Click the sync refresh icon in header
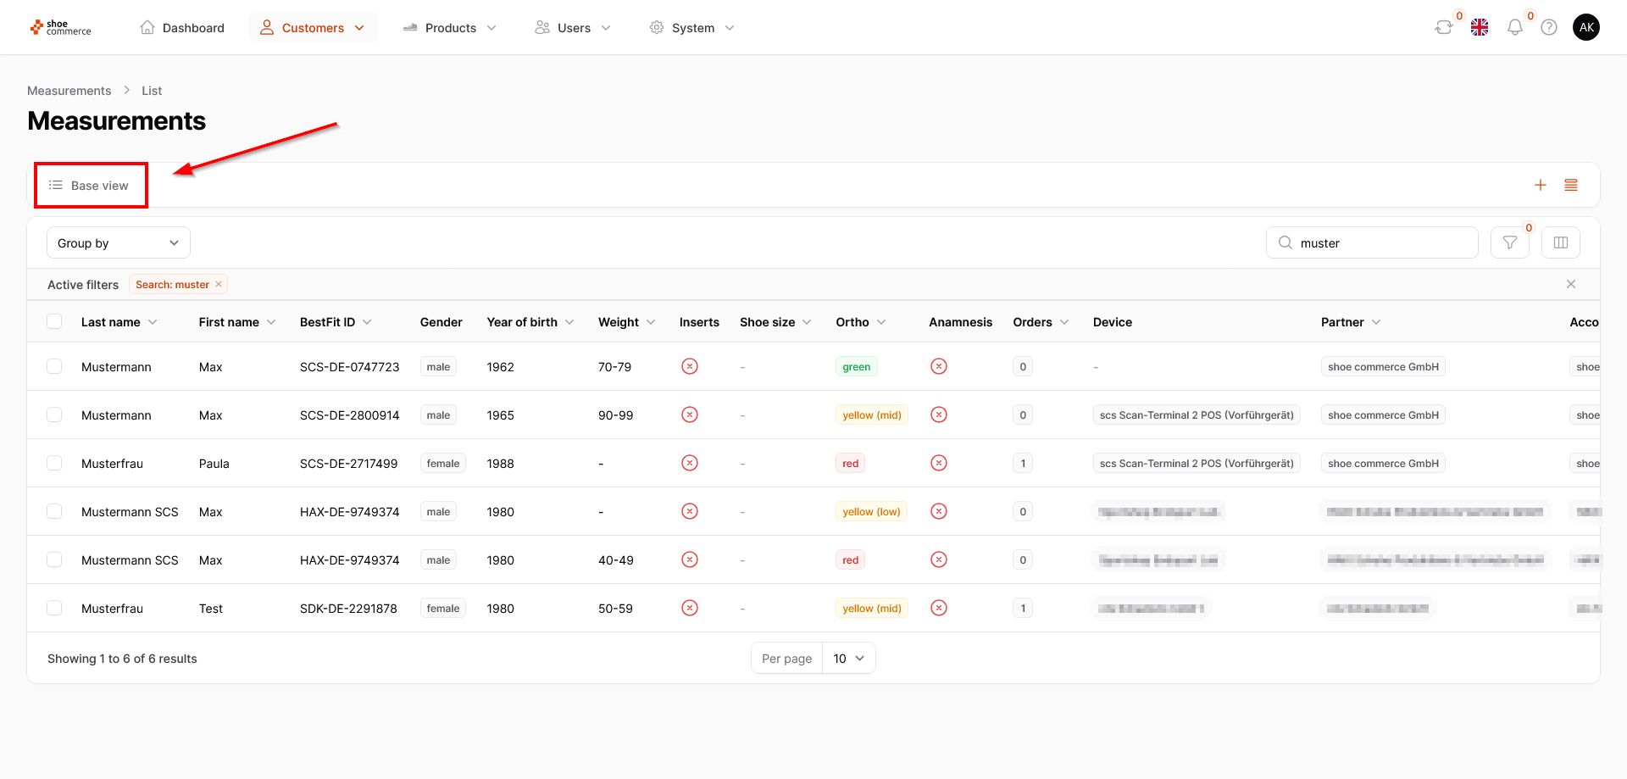The width and height of the screenshot is (1627, 779). 1443,28
